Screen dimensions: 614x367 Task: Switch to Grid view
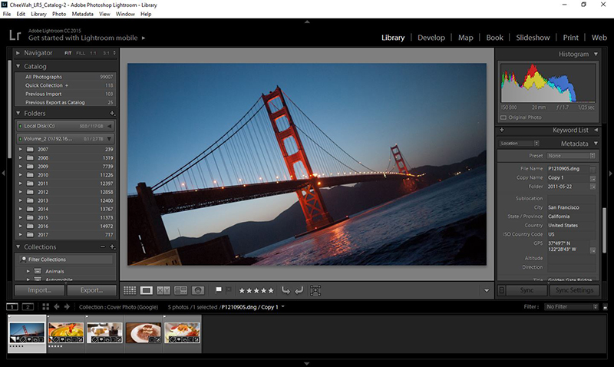(x=130, y=290)
